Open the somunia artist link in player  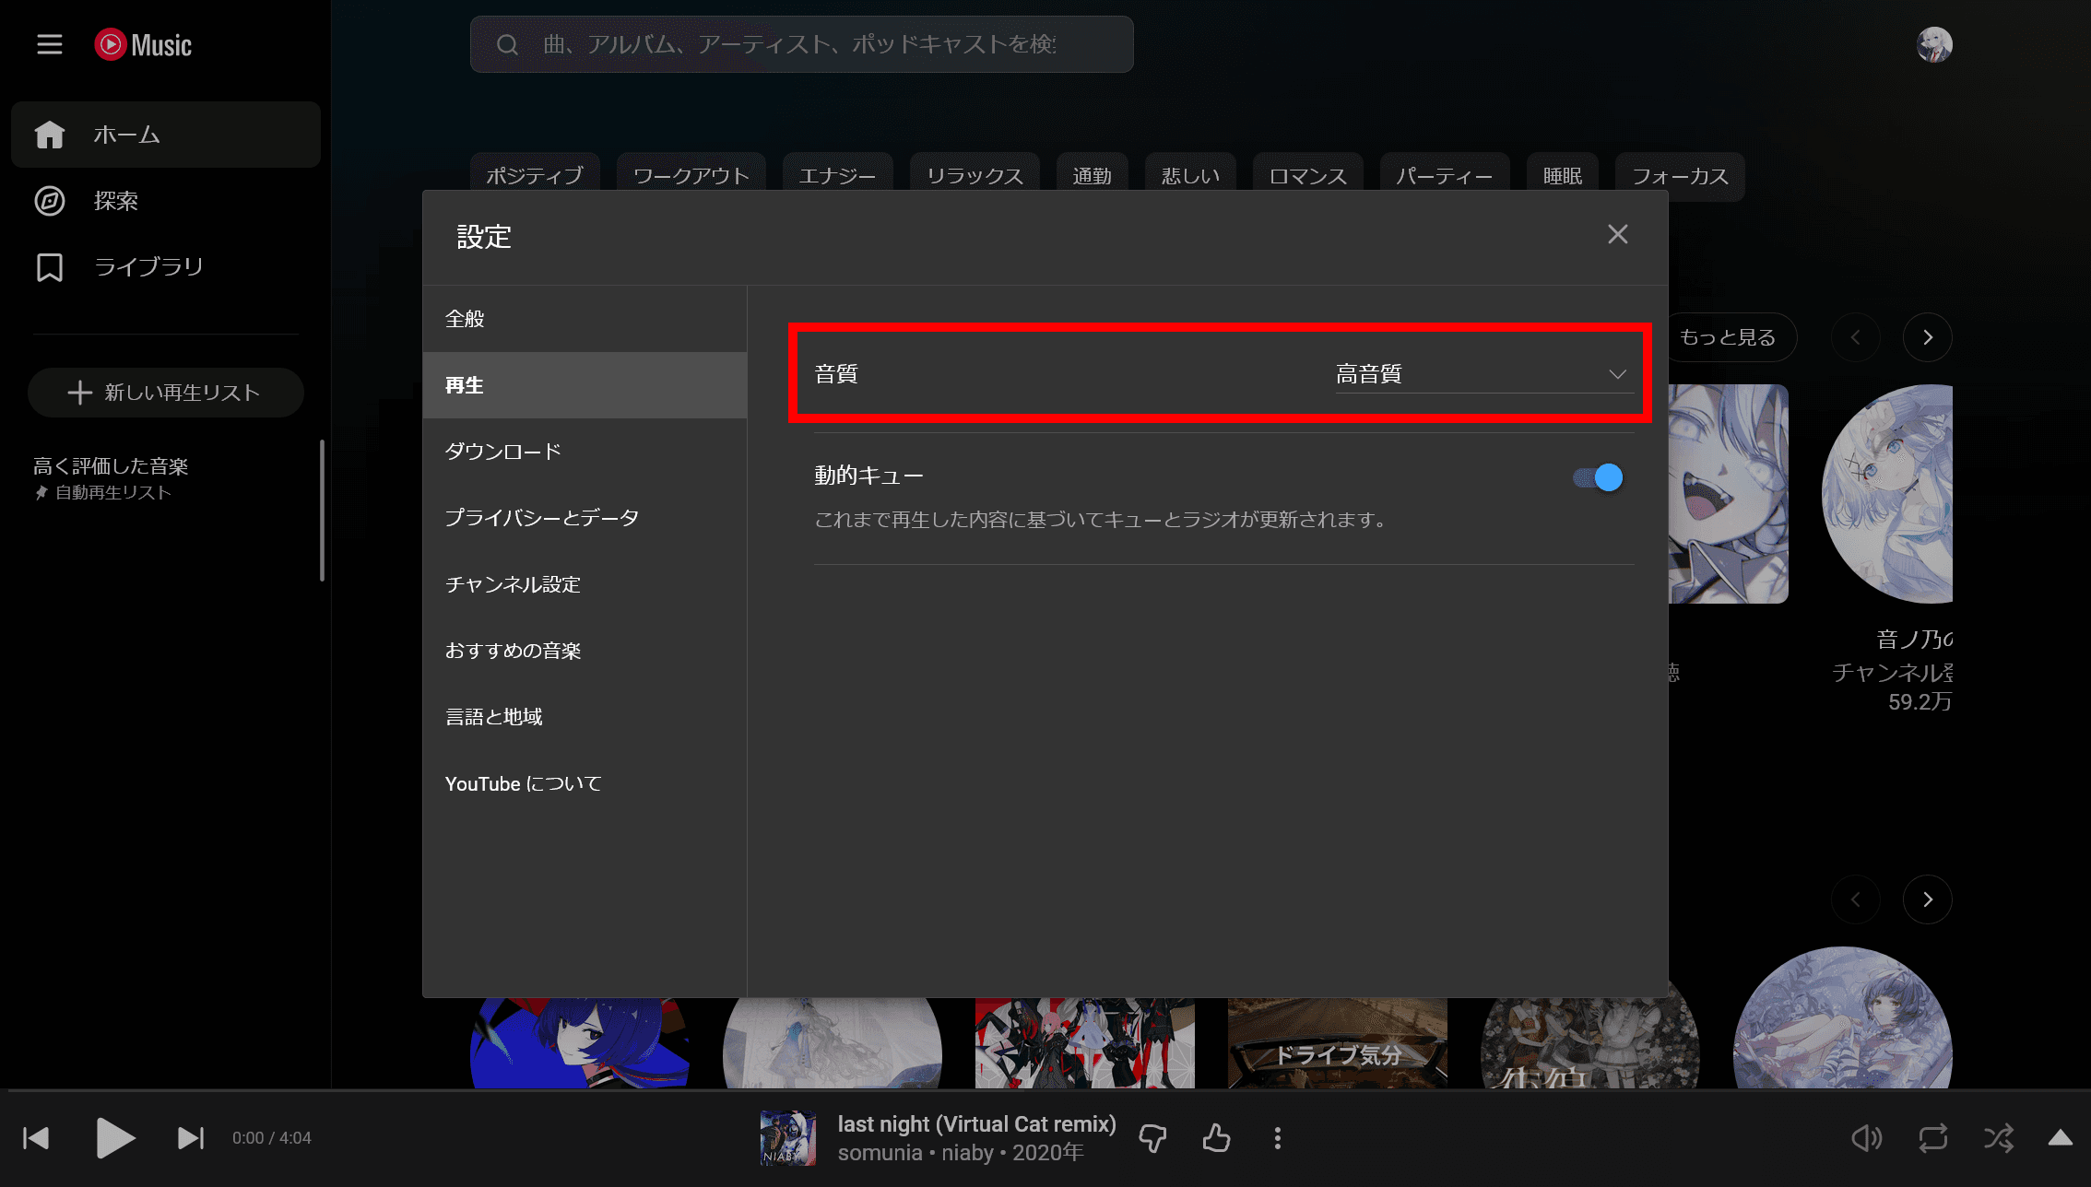pyautogui.click(x=880, y=1153)
